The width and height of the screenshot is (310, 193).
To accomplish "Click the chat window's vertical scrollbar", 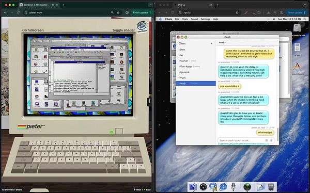I will pyautogui.click(x=277, y=134).
